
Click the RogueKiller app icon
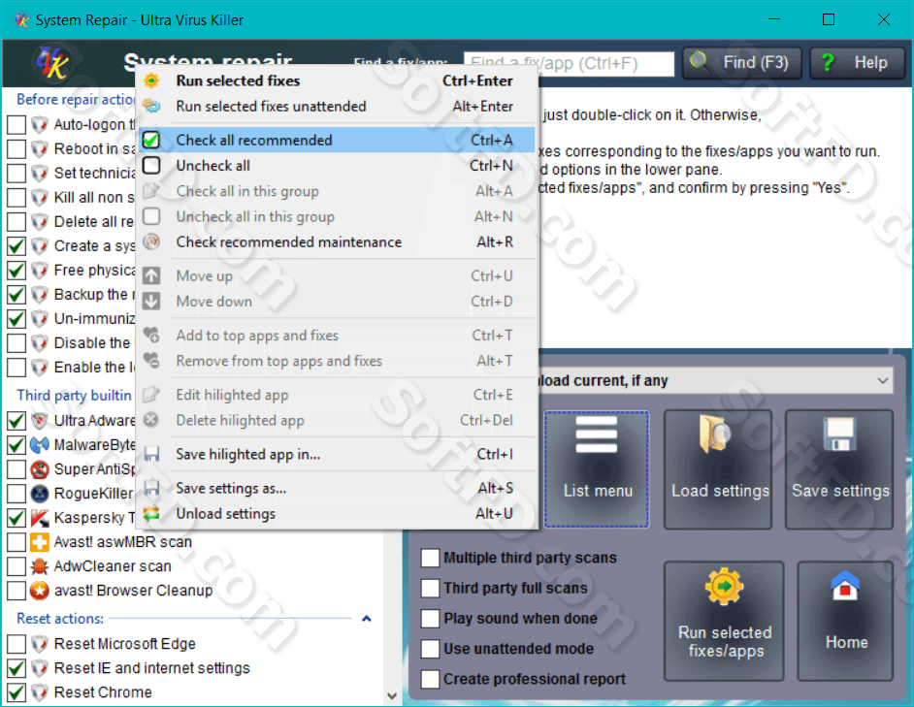click(x=39, y=494)
